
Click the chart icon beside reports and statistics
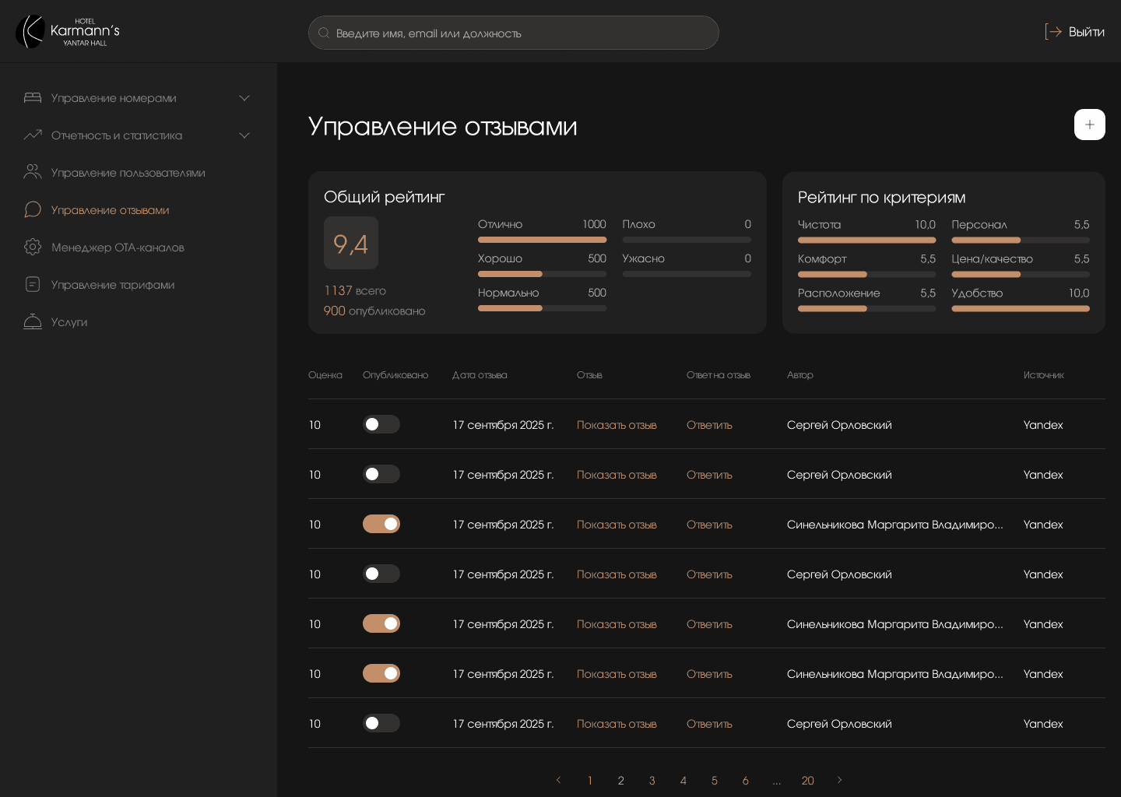[x=33, y=135]
